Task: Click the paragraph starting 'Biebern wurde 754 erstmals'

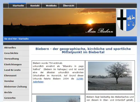Action: [x=58, y=72]
